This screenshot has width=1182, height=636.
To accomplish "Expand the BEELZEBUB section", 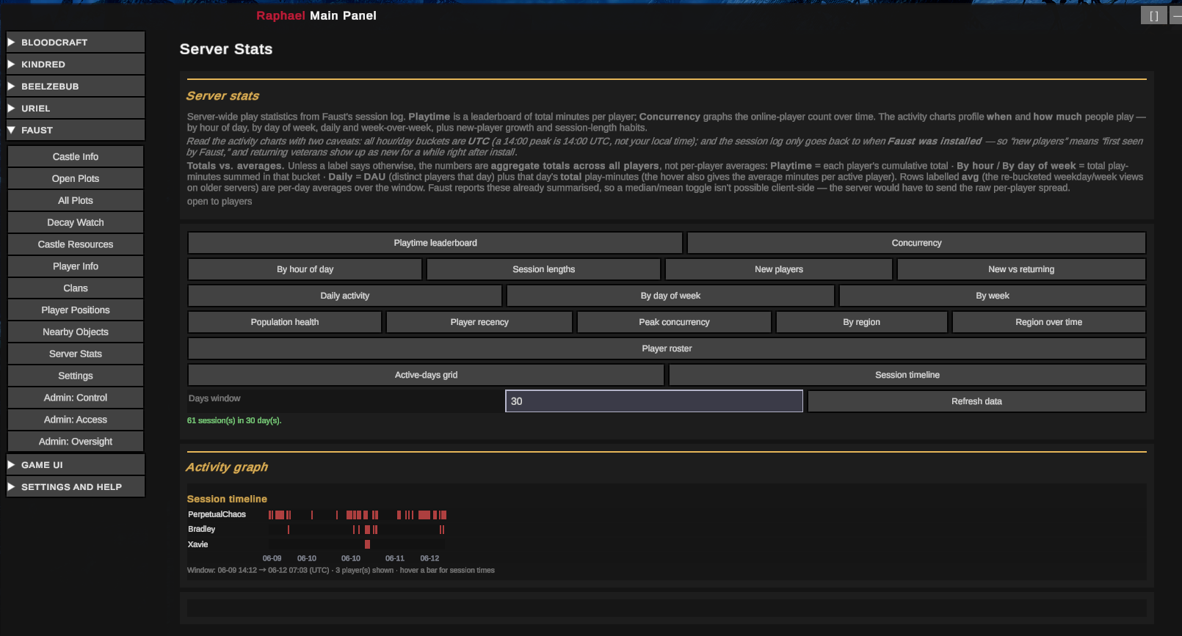I will [76, 86].
